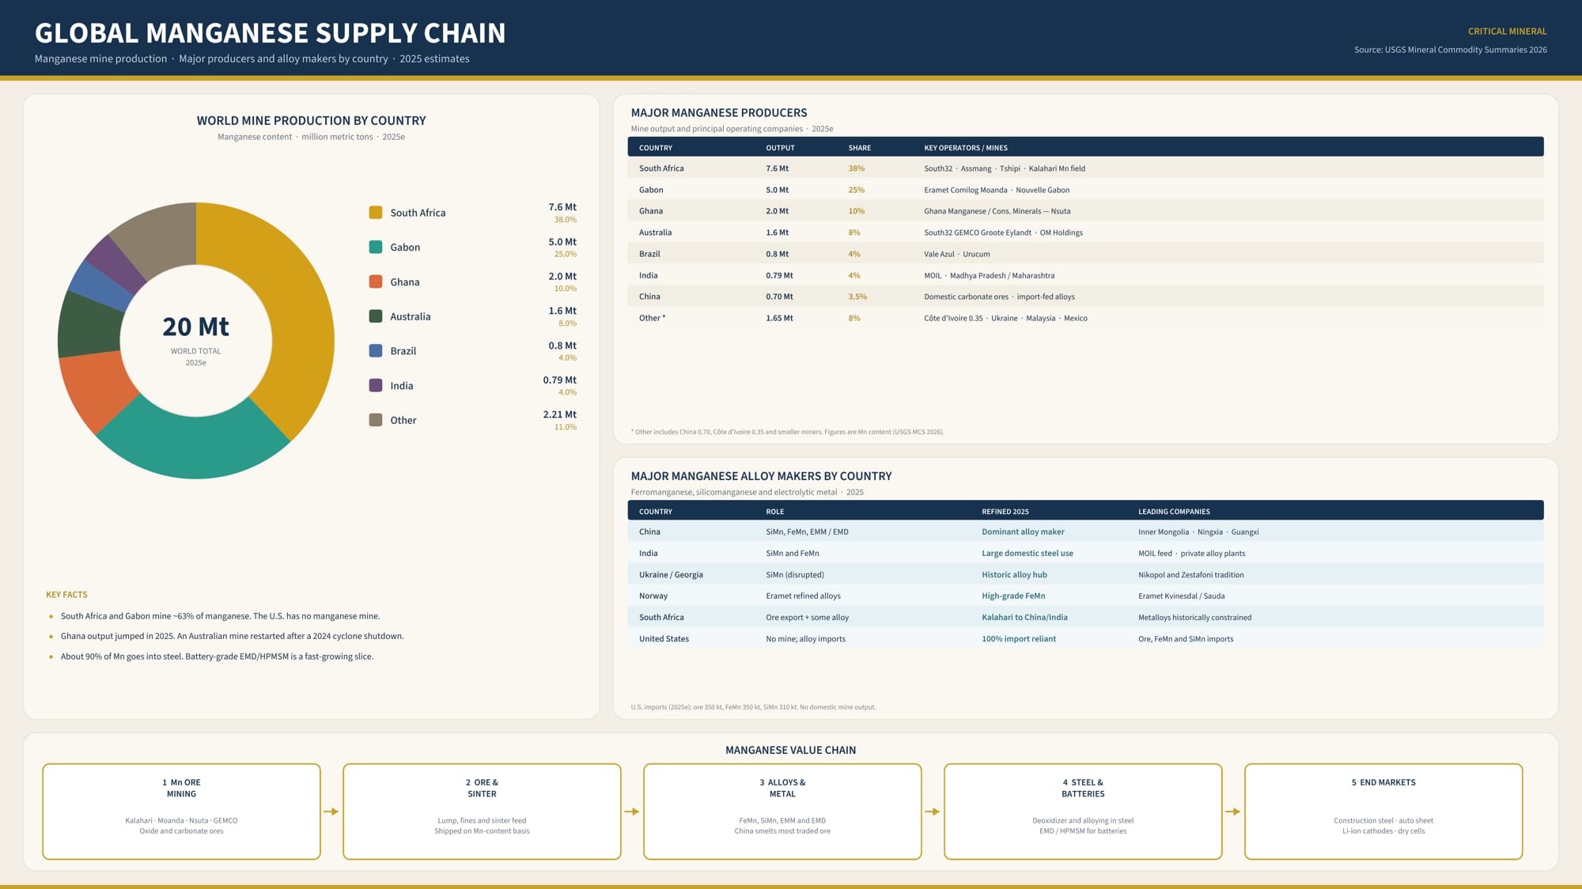
Task: Select Ukraine / Georgia row label
Action: (671, 575)
